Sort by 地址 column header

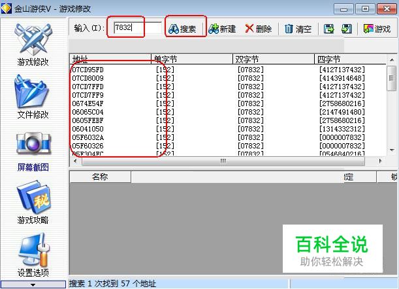(x=110, y=59)
